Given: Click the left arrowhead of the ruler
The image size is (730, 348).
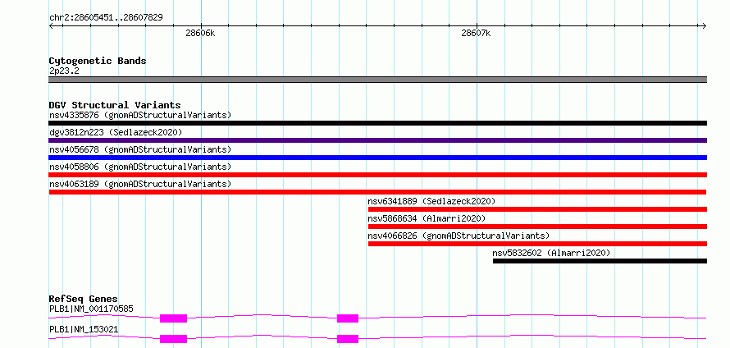Looking at the screenshot, I should pyautogui.click(x=51, y=25).
